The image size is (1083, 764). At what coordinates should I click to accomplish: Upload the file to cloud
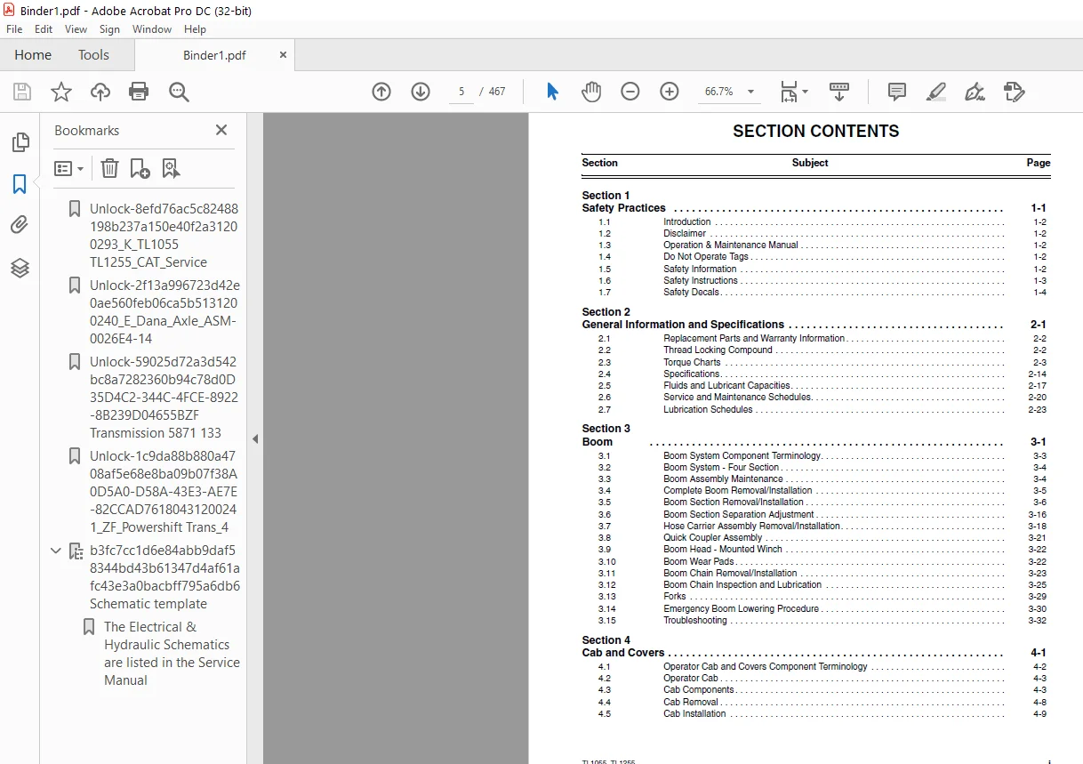coord(100,92)
